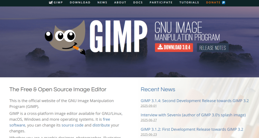Visit Tutorials from the top navigation
The image size is (259, 138).
tap(189, 3)
